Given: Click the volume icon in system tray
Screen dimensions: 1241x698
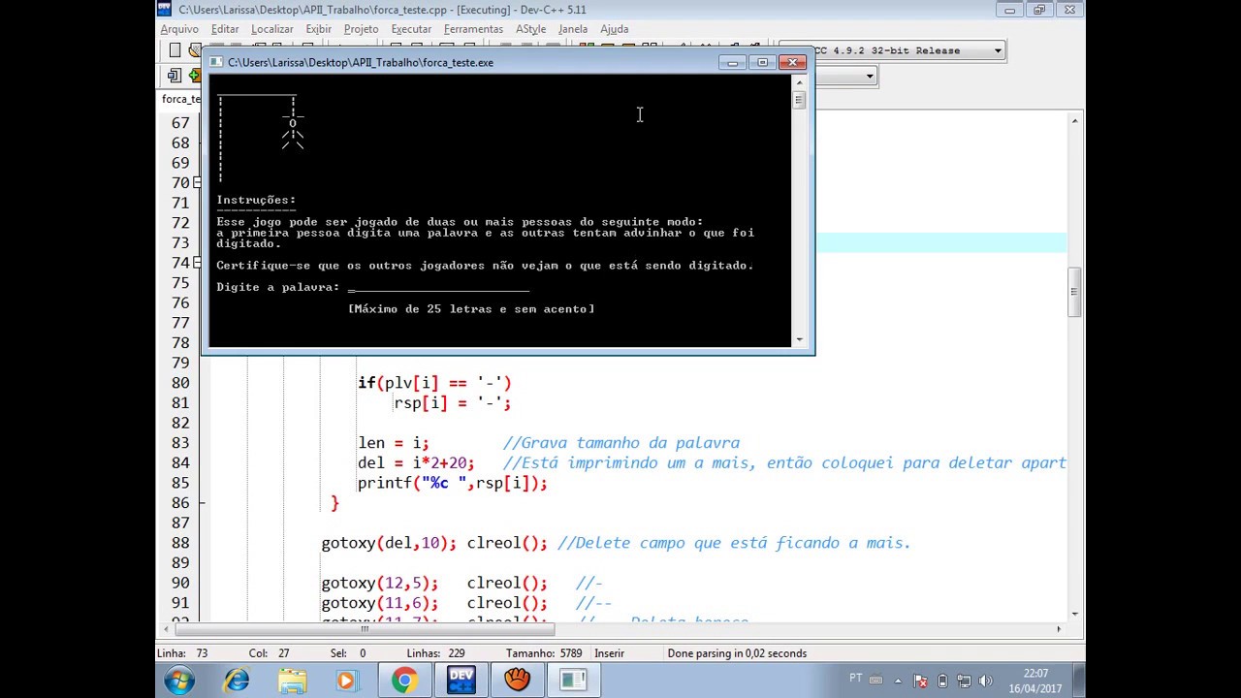Looking at the screenshot, I should (986, 681).
